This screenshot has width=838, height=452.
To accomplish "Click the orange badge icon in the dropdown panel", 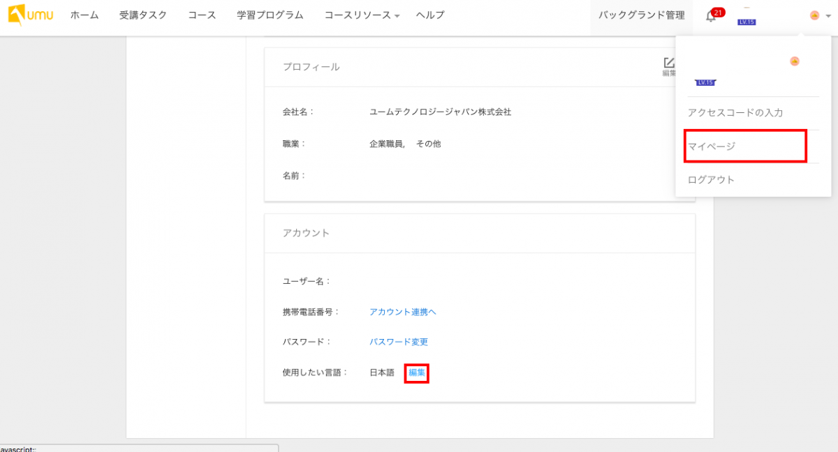I will [795, 61].
